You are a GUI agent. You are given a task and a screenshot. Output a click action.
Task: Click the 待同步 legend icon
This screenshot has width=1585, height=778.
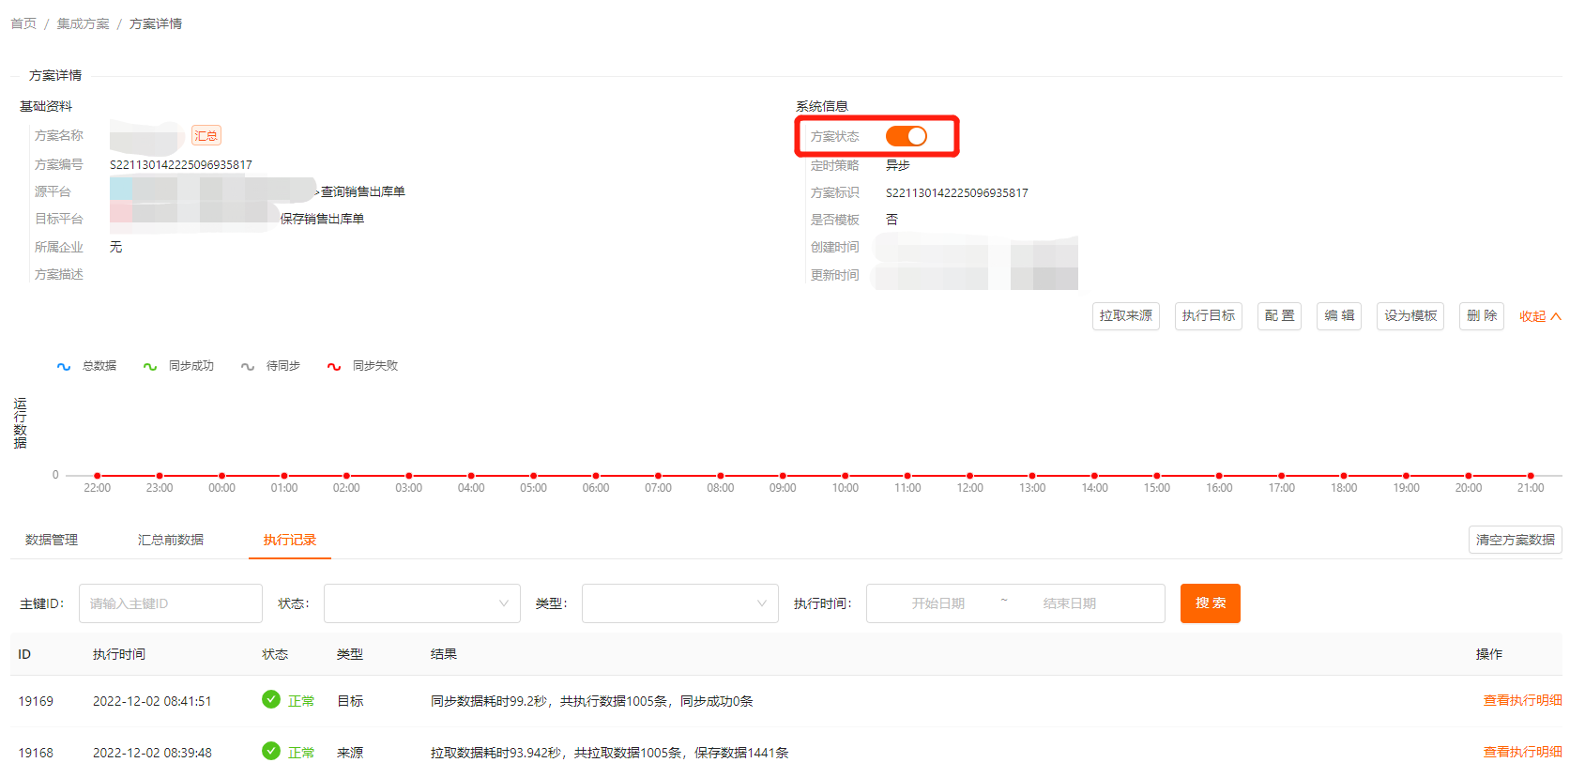tap(248, 367)
